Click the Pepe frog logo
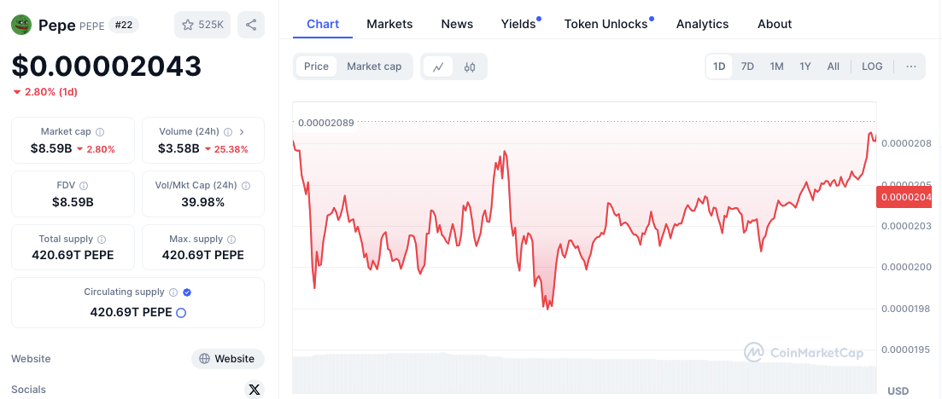Image resolution: width=942 pixels, height=399 pixels. coord(21,25)
